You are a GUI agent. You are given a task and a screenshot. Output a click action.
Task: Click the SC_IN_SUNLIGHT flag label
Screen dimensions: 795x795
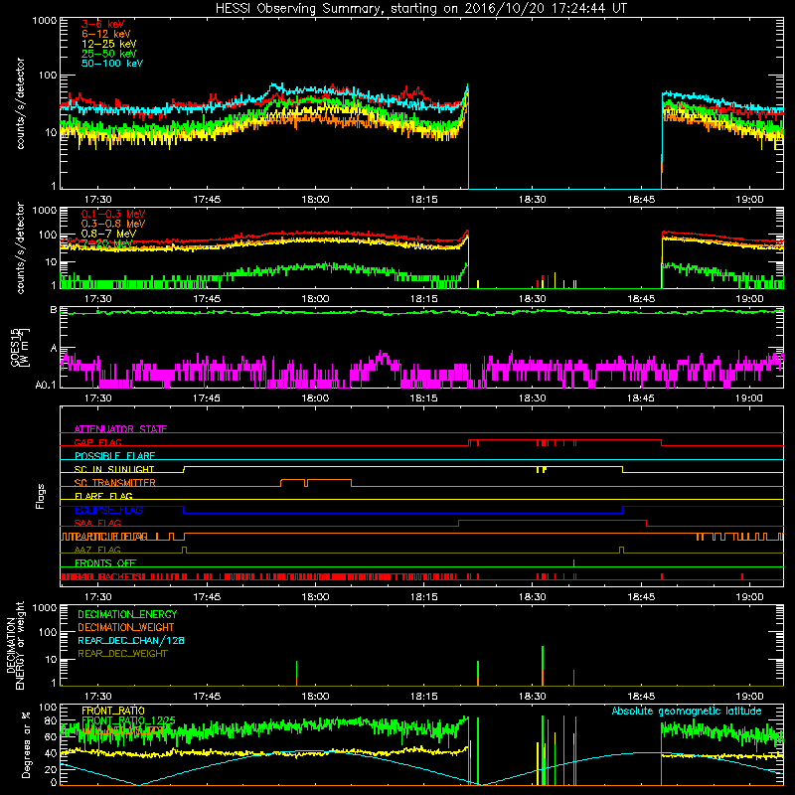(x=114, y=469)
